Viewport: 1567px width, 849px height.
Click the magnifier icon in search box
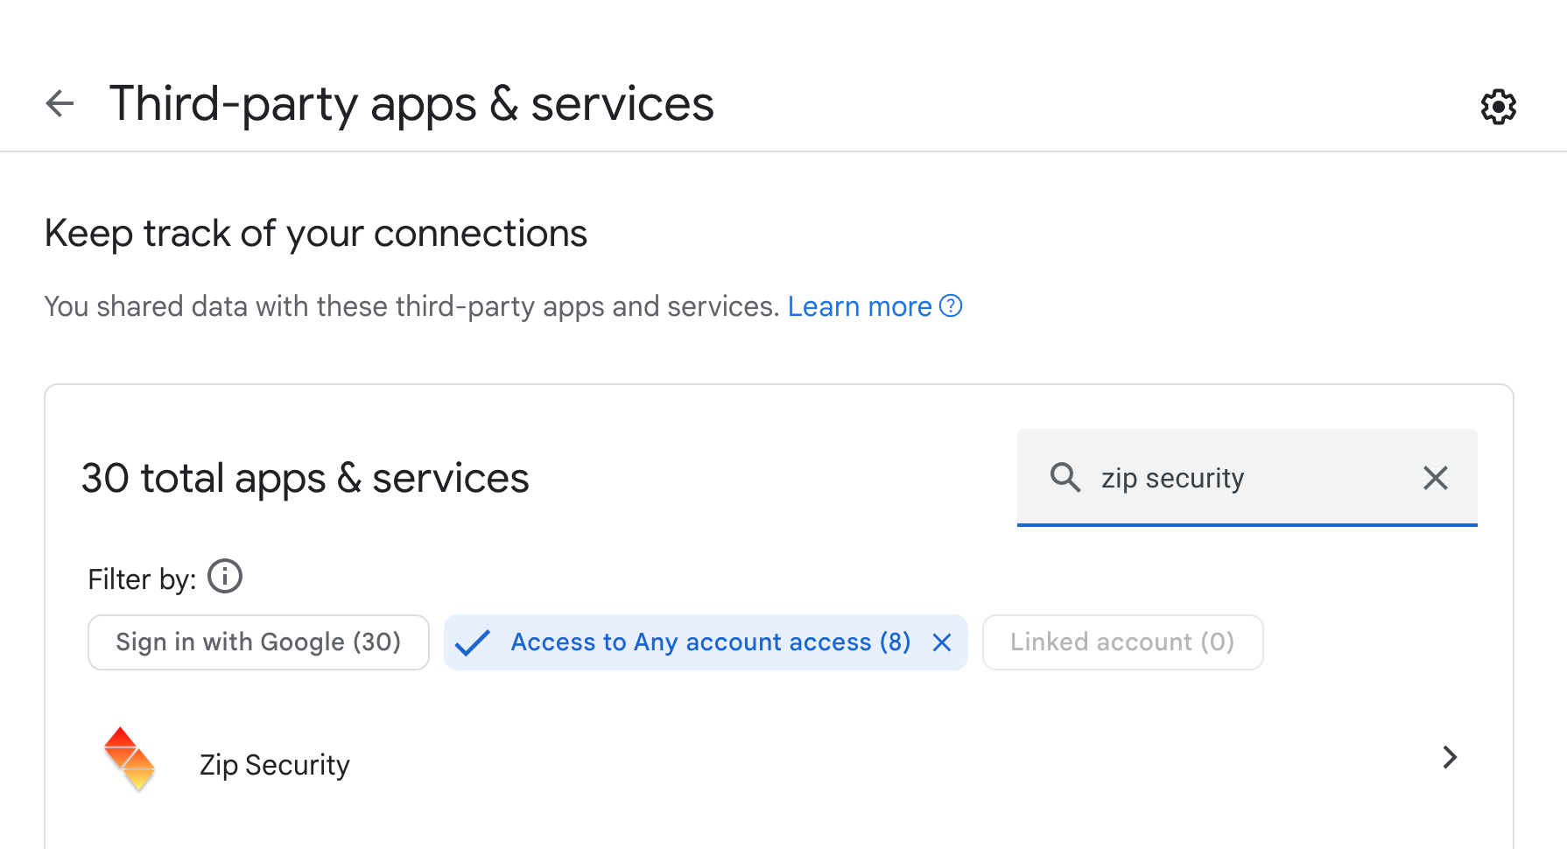1065,478
